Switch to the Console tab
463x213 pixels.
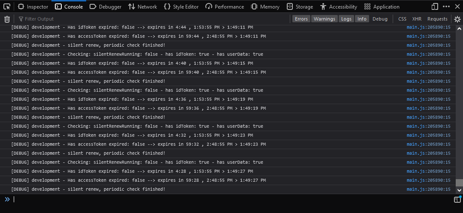[69, 6]
